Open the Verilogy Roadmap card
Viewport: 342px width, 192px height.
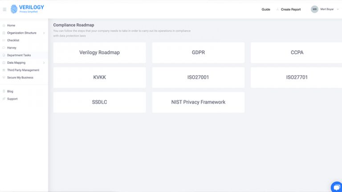(99, 53)
